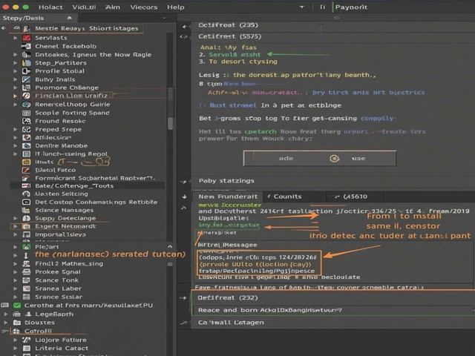Expand the Lriteria Catact tree node

[15, 348]
